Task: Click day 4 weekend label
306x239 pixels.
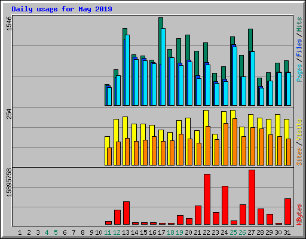Action: coord(47,232)
